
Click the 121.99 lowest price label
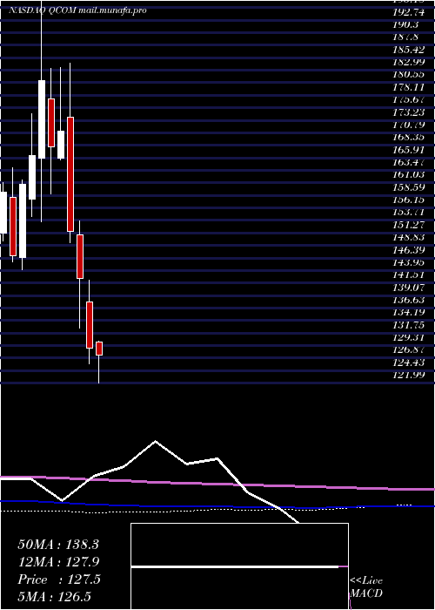coord(409,375)
